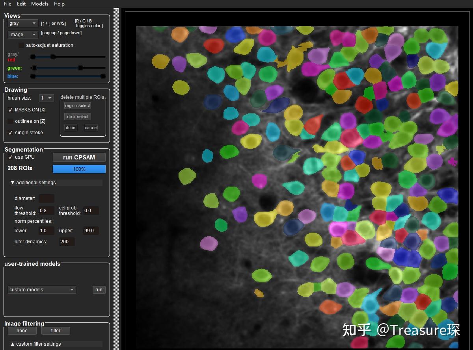Click the upper norm percentile field
Screen dimensions: 473x350
point(91,231)
